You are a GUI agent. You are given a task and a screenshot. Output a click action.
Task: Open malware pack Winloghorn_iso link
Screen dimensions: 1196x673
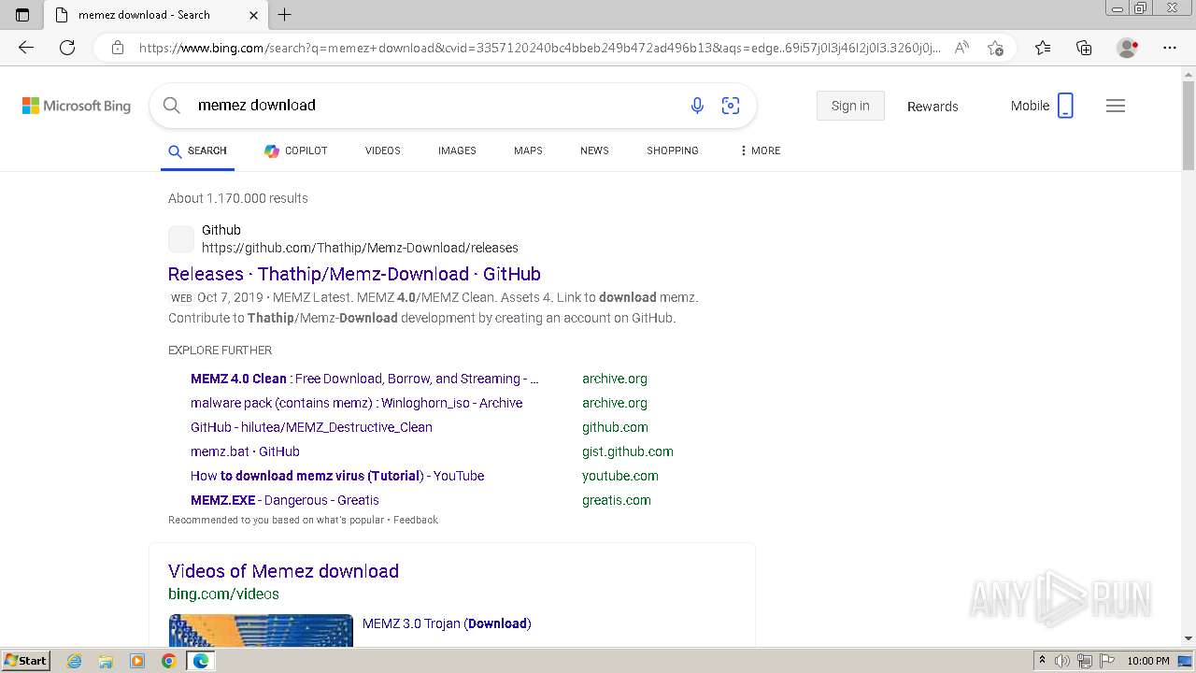pos(356,403)
